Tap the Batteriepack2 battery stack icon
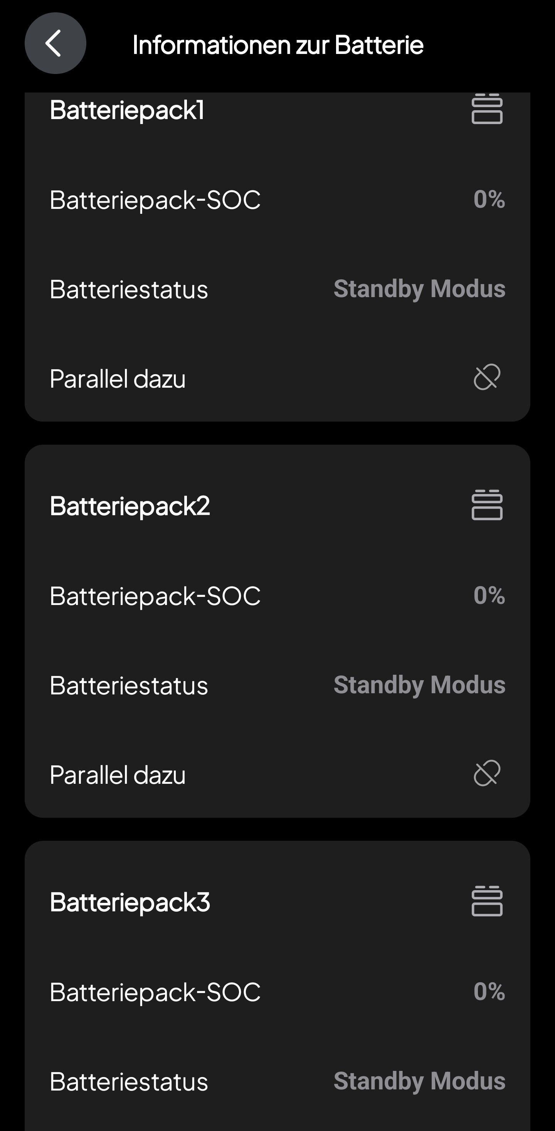The image size is (555, 1131). (x=487, y=505)
